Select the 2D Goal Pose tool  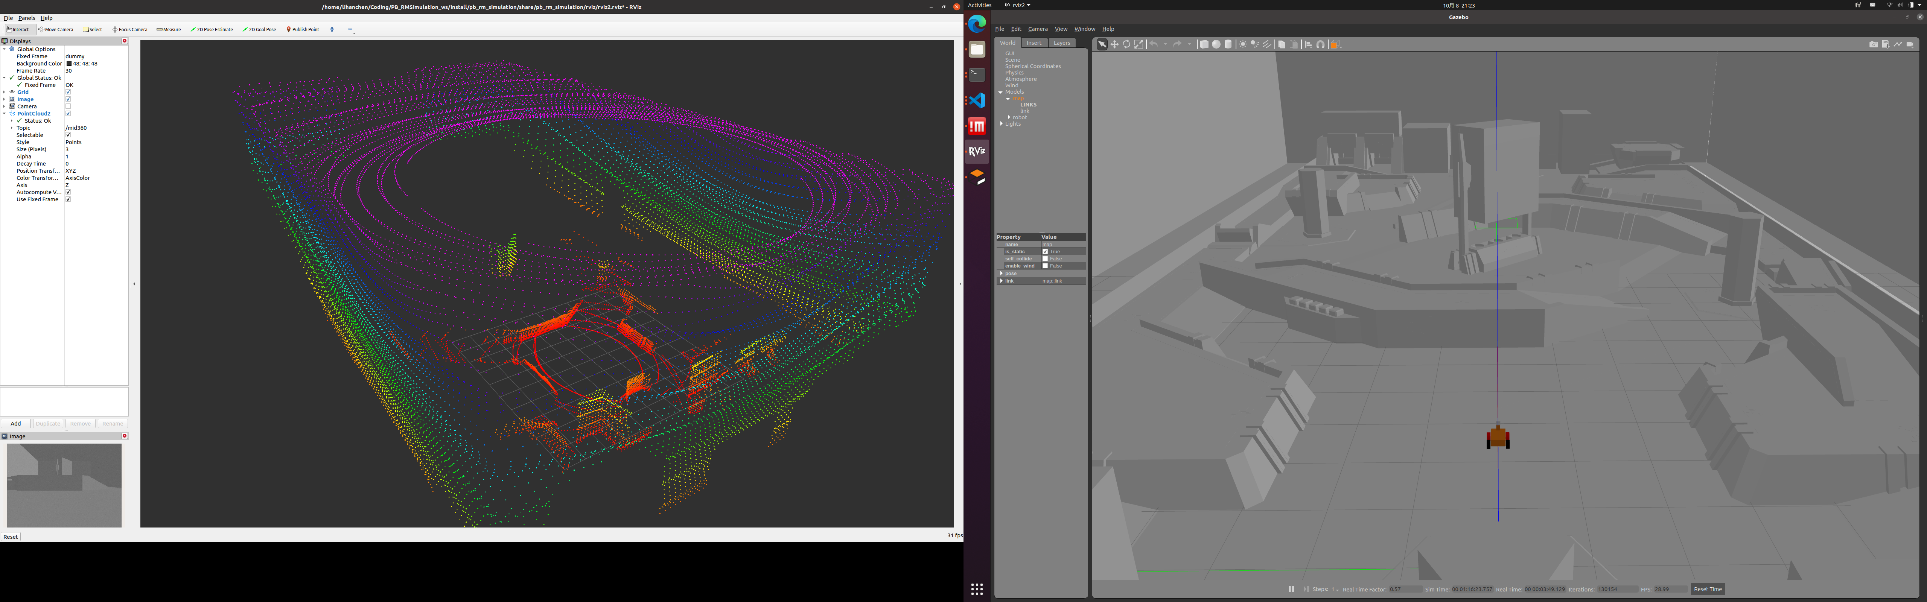pyautogui.click(x=260, y=30)
